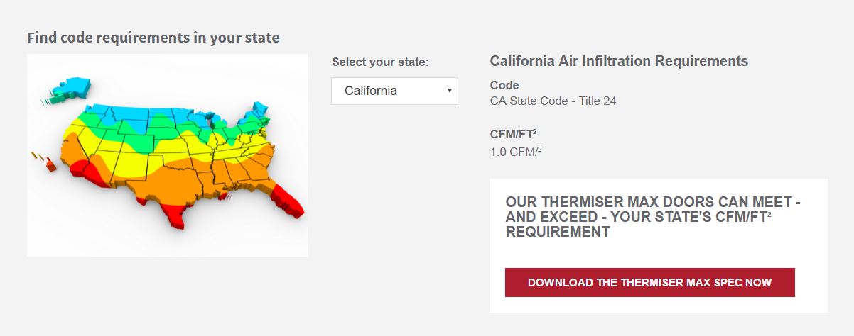Click the Thermiser Max doors promo text
Image resolution: width=854 pixels, height=336 pixels.
654,217
